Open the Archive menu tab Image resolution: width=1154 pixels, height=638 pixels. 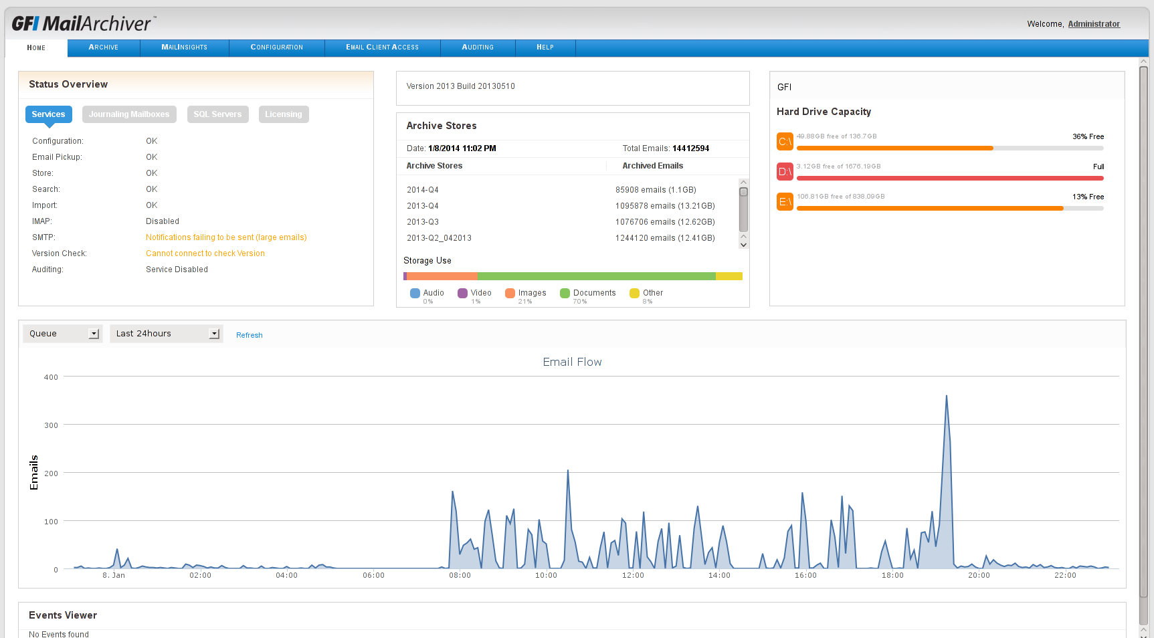pos(104,47)
